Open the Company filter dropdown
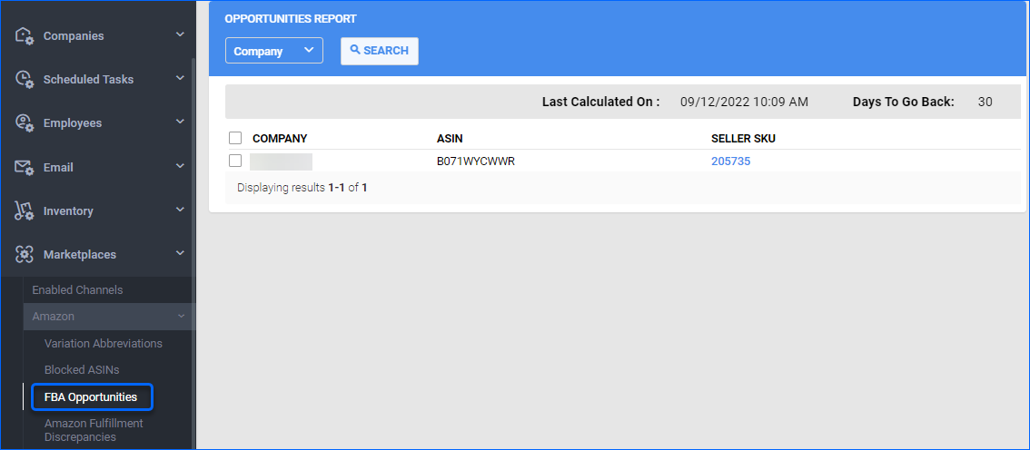The image size is (1030, 450). (273, 52)
